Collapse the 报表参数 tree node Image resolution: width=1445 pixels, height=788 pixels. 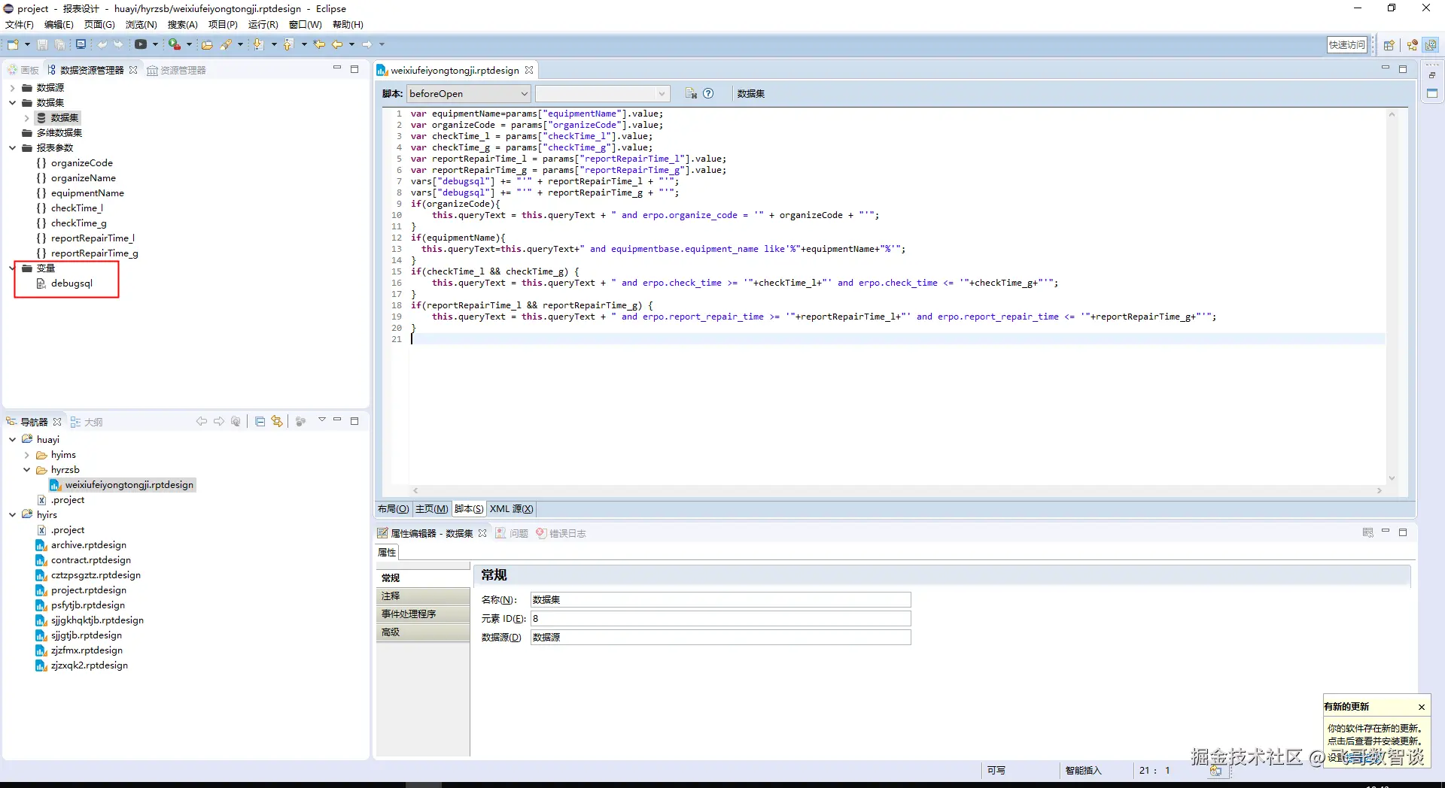click(13, 148)
